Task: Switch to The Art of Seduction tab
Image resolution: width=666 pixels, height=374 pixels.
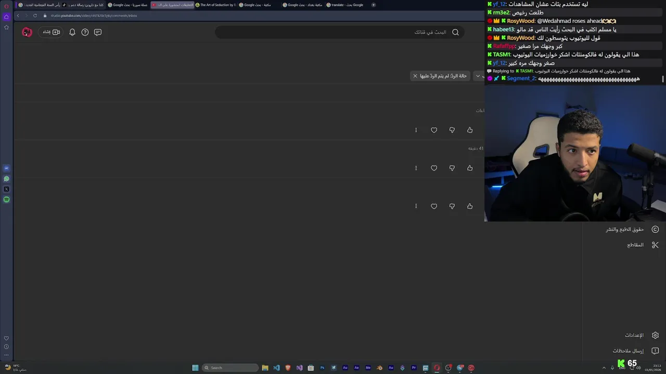Action: (x=216, y=5)
